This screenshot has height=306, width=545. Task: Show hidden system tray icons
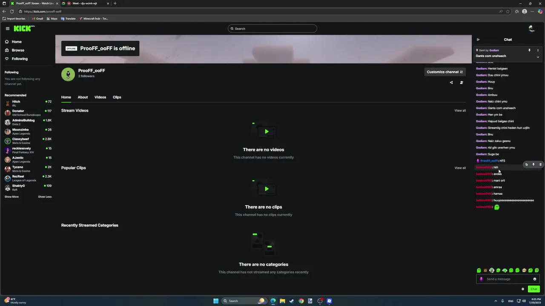click(496, 301)
